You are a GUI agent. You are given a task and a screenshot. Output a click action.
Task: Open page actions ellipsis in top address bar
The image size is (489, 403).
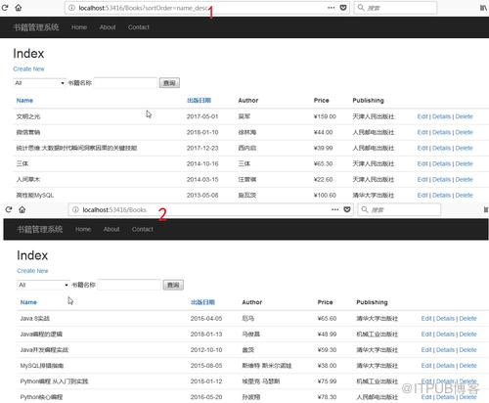click(x=332, y=8)
